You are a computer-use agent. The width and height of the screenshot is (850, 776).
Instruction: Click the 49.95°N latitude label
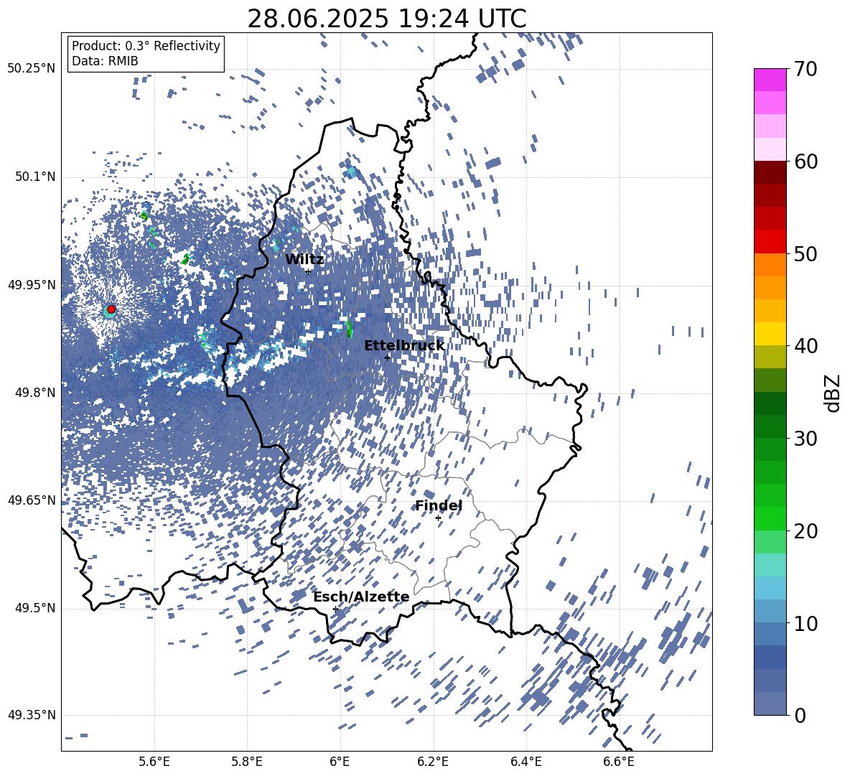point(32,285)
